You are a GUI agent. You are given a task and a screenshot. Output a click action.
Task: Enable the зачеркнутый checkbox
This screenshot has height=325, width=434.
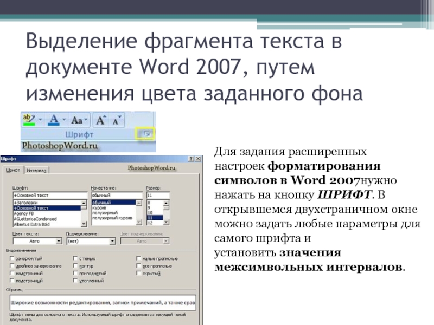pos(11,258)
